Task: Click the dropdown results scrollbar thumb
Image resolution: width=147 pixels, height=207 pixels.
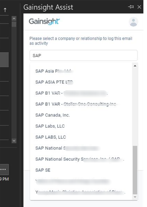Action: [135, 170]
